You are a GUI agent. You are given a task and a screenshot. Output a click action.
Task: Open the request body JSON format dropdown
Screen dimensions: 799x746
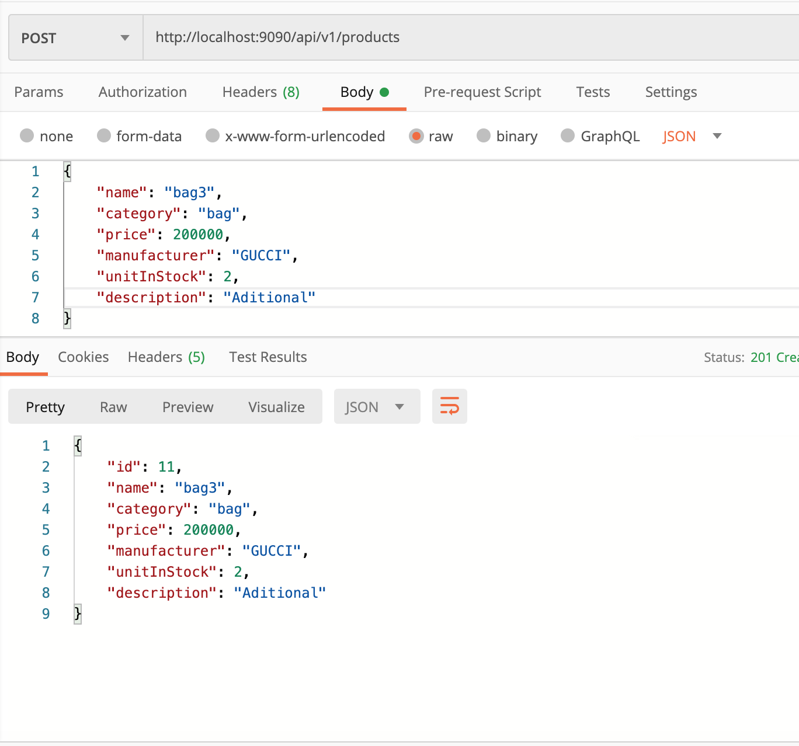692,136
